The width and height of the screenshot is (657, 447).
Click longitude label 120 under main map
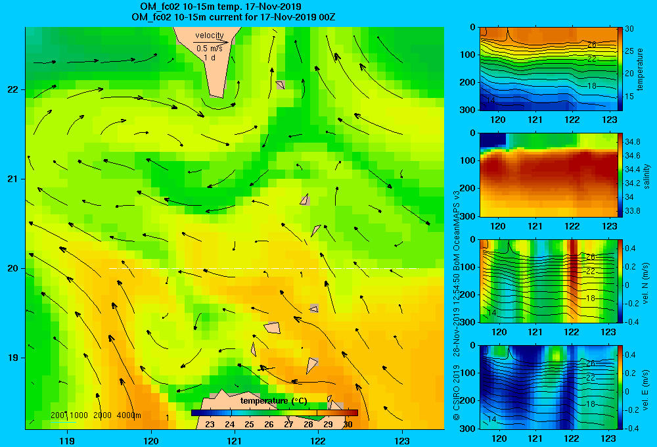coord(151,440)
